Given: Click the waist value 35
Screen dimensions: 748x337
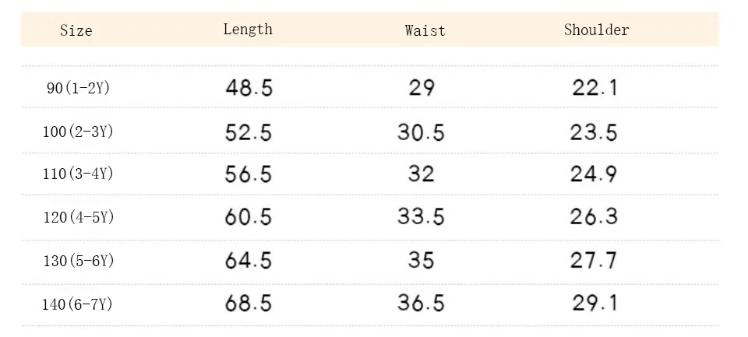Looking at the screenshot, I should coord(421,261).
